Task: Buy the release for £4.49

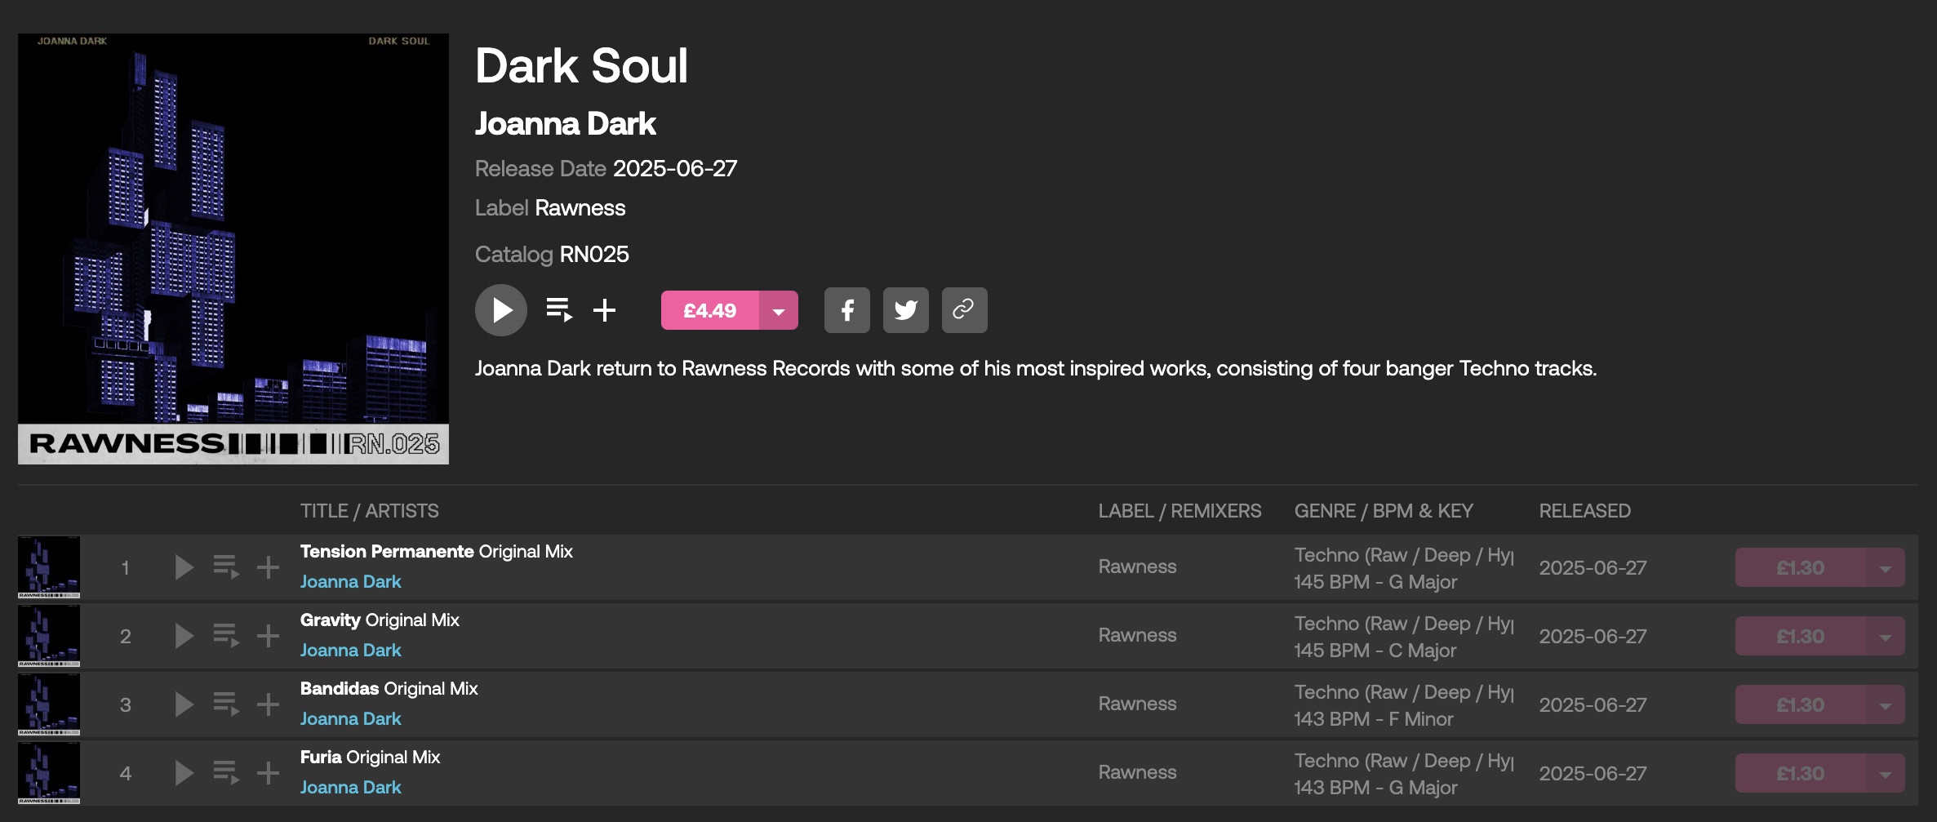Action: tap(709, 311)
